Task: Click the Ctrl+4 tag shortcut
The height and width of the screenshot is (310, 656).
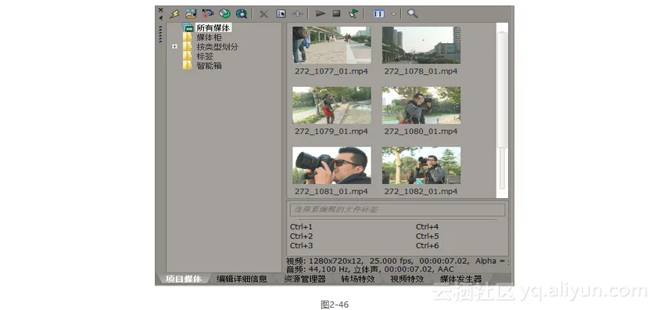Action: pos(427,227)
